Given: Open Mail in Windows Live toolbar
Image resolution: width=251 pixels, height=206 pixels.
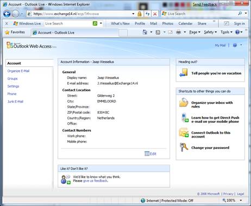Looking at the screenshot, I should [x=154, y=23].
